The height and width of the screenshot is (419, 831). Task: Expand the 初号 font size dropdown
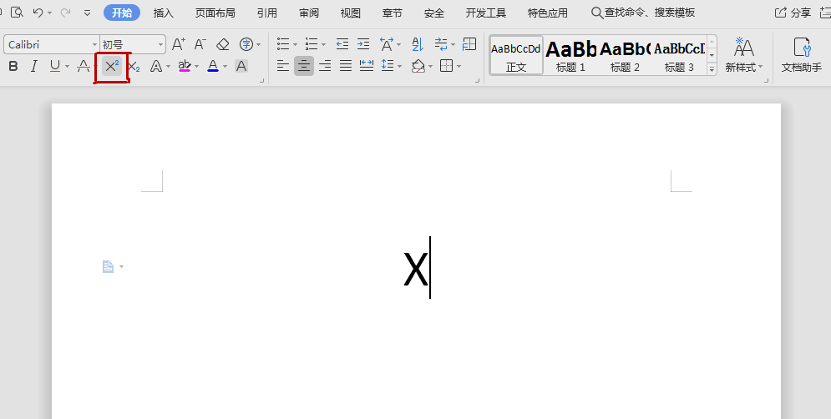[160, 44]
